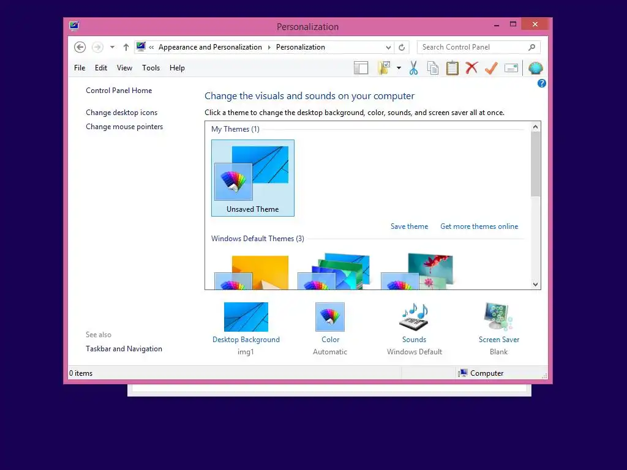The height and width of the screenshot is (470, 627).
Task: Click the theme list scrollbar thumb
Action: (x=535, y=164)
